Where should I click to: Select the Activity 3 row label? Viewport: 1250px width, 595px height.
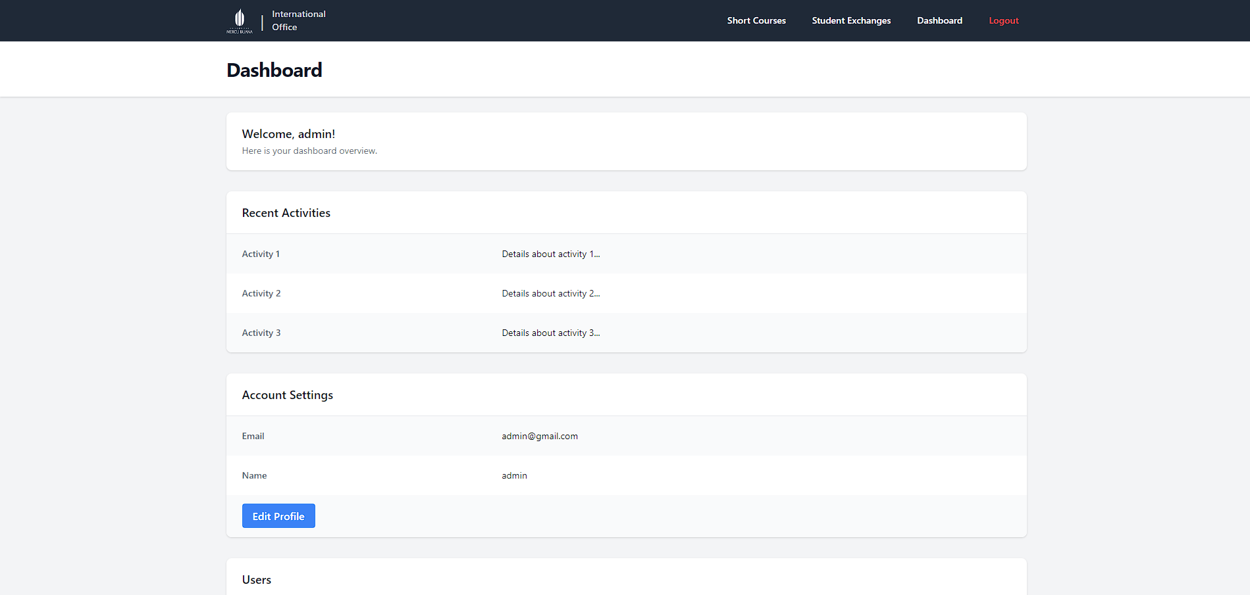tap(261, 333)
